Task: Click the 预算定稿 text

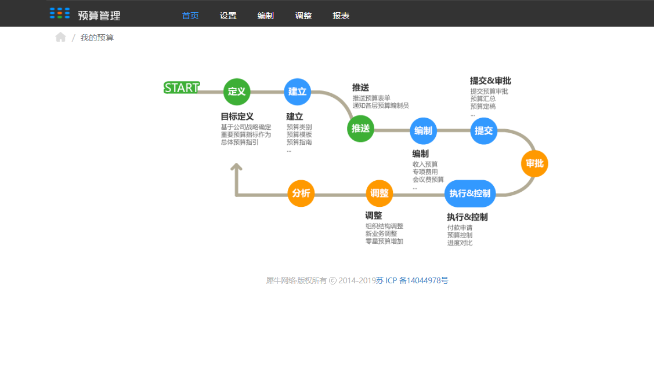Action: coord(483,106)
